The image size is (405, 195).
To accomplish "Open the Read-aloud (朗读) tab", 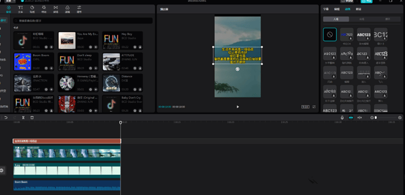I will click(x=358, y=9).
